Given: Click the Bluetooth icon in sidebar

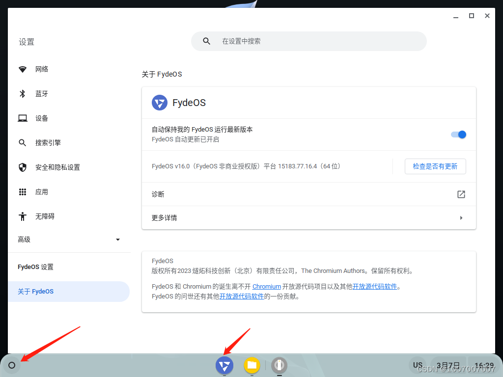Looking at the screenshot, I should pos(23,94).
